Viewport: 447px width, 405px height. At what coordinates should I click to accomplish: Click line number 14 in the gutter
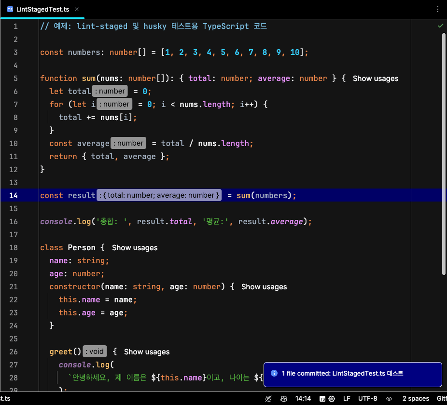coord(14,196)
